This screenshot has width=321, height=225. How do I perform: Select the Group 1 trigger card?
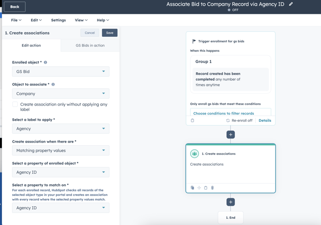pos(230,74)
